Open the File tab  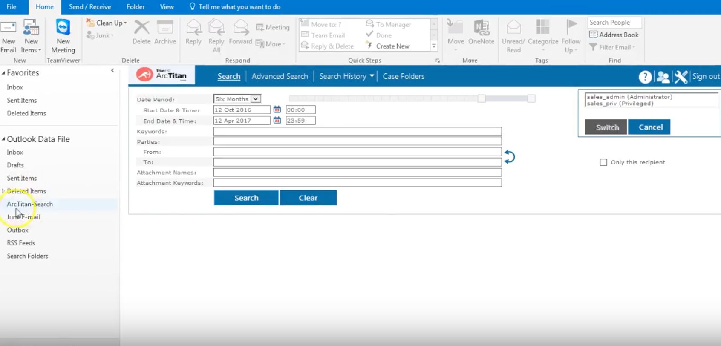point(12,7)
